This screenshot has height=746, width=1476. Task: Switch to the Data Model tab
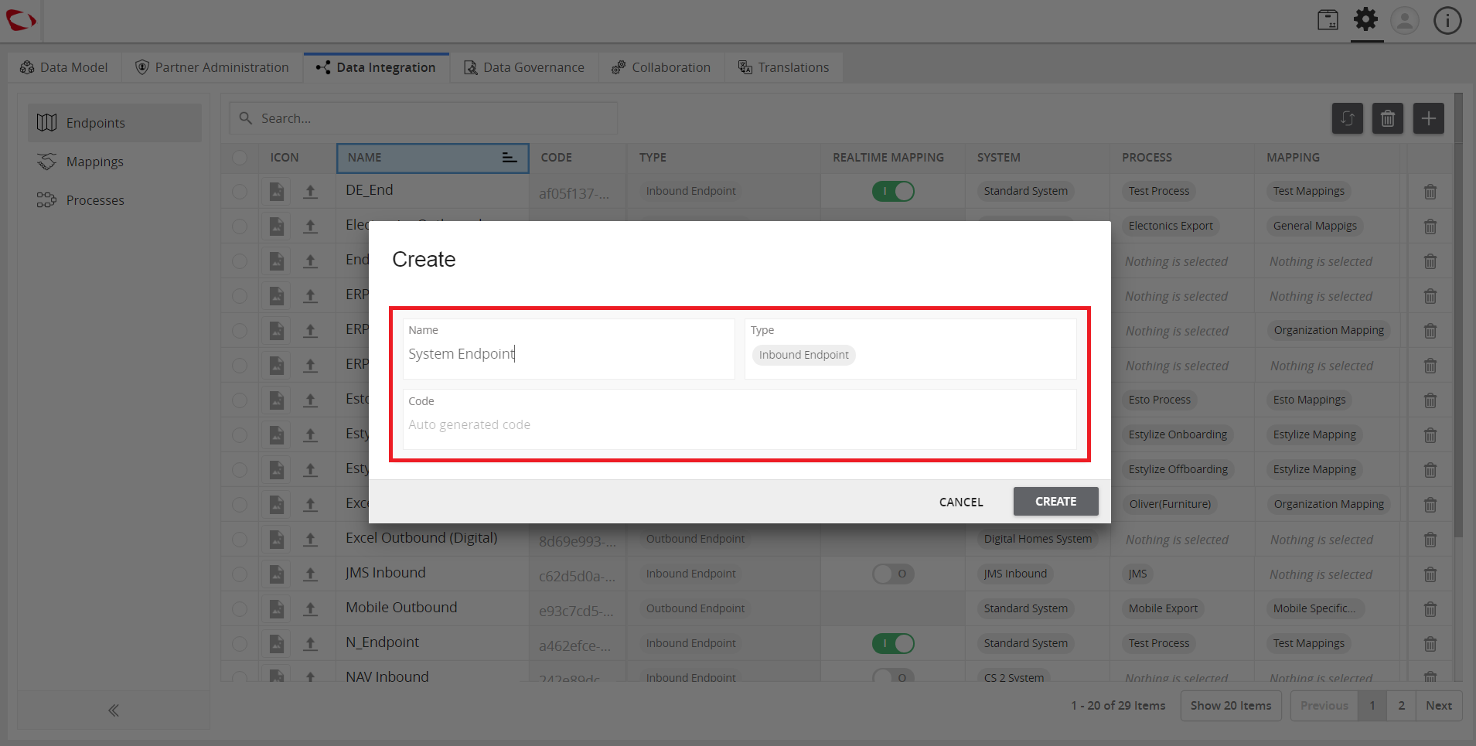(64, 67)
